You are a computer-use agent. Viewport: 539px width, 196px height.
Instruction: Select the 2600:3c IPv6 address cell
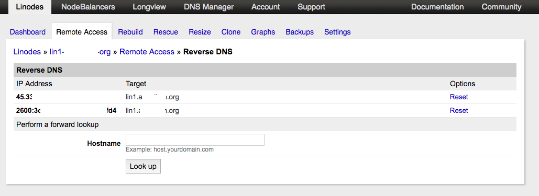pyautogui.click(x=67, y=110)
